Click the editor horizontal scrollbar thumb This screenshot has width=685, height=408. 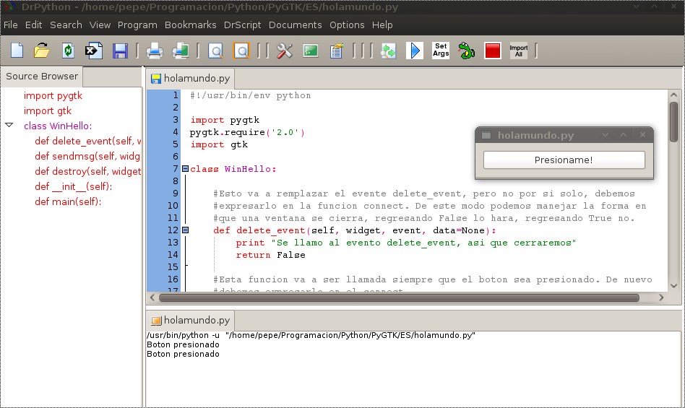[x=400, y=298]
